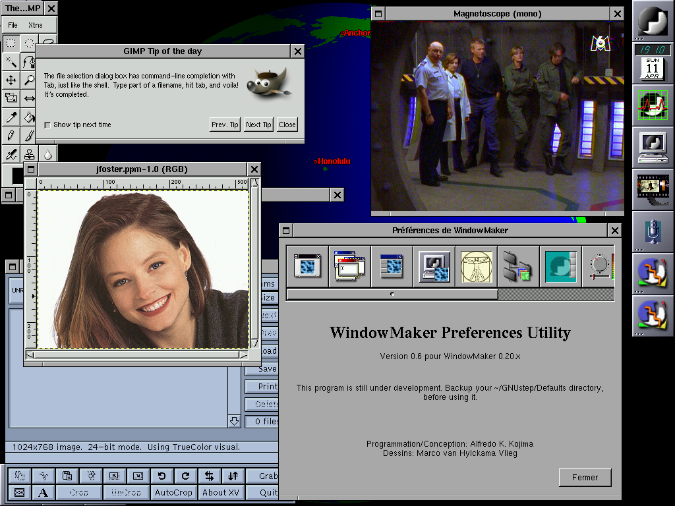
Task: Select the rectangular selection tool in GIMP
Action: point(11,43)
